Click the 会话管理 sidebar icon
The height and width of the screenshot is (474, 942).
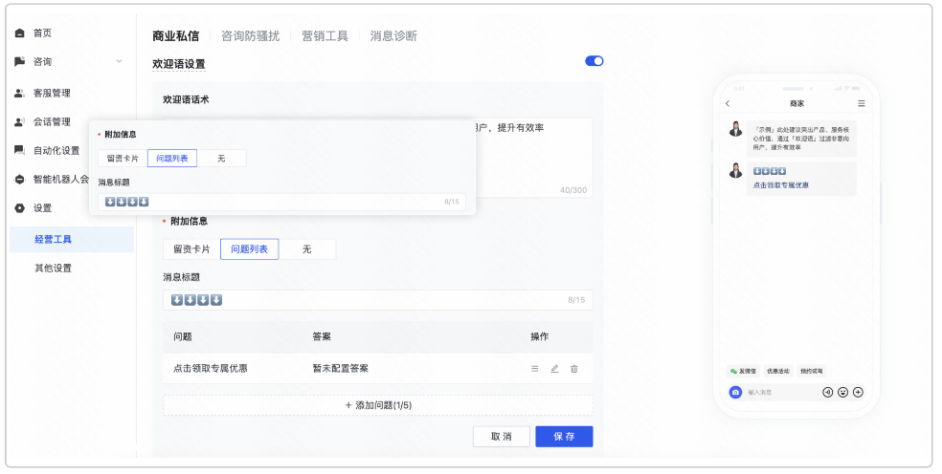(20, 121)
